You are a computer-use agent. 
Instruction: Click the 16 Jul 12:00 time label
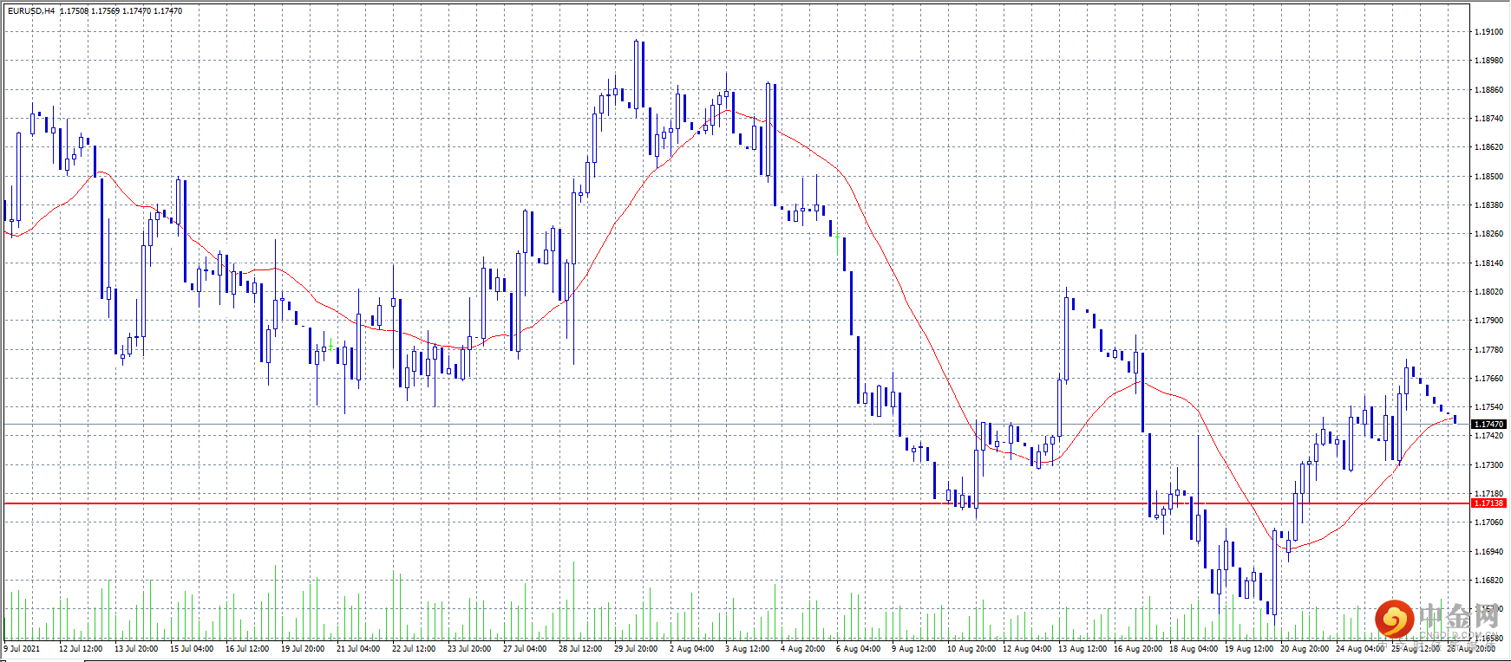(247, 648)
